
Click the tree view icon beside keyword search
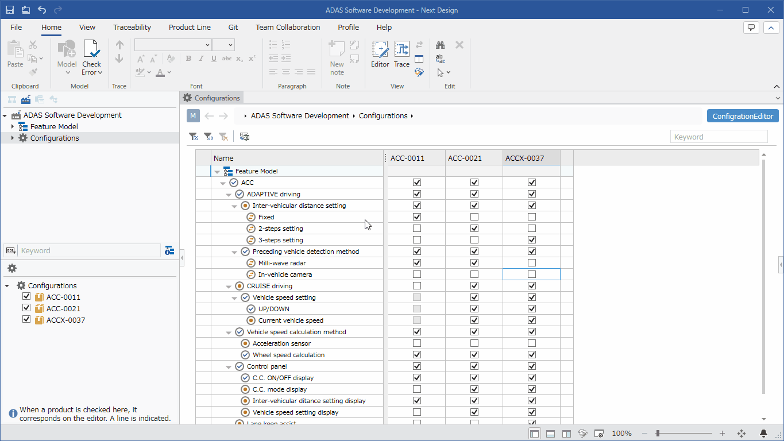click(169, 250)
